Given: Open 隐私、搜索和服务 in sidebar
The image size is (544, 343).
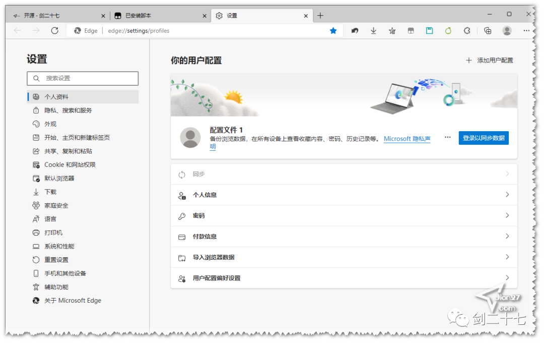Looking at the screenshot, I should pos(83,110).
